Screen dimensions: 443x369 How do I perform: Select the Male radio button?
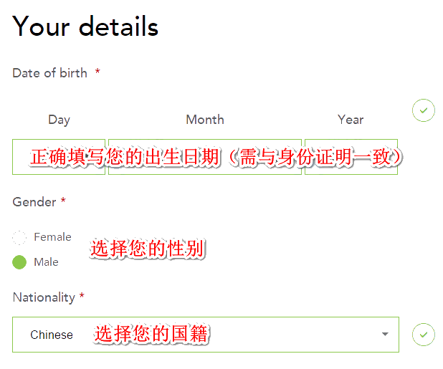tap(20, 262)
